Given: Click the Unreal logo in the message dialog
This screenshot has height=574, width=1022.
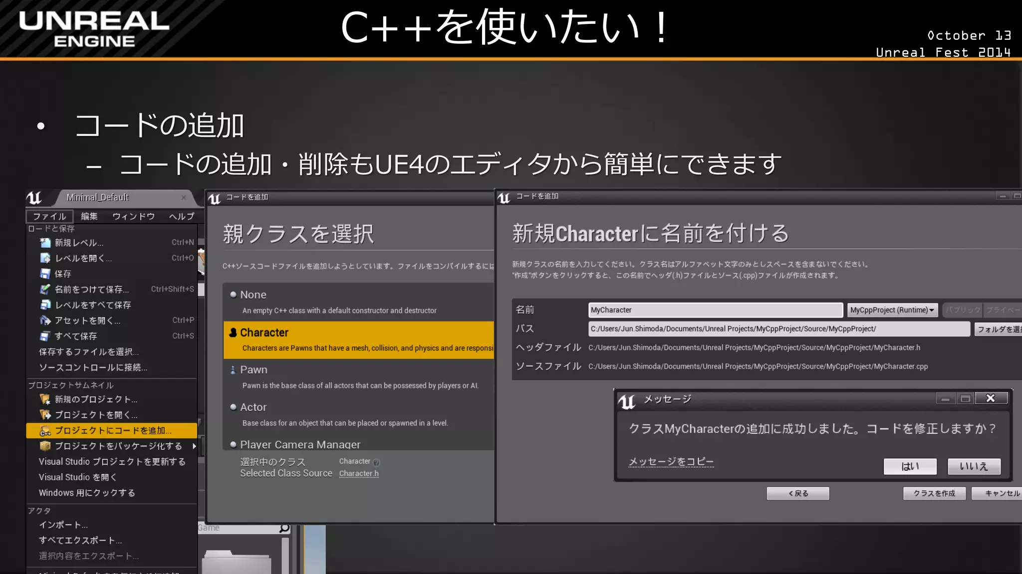Looking at the screenshot, I should pyautogui.click(x=627, y=401).
